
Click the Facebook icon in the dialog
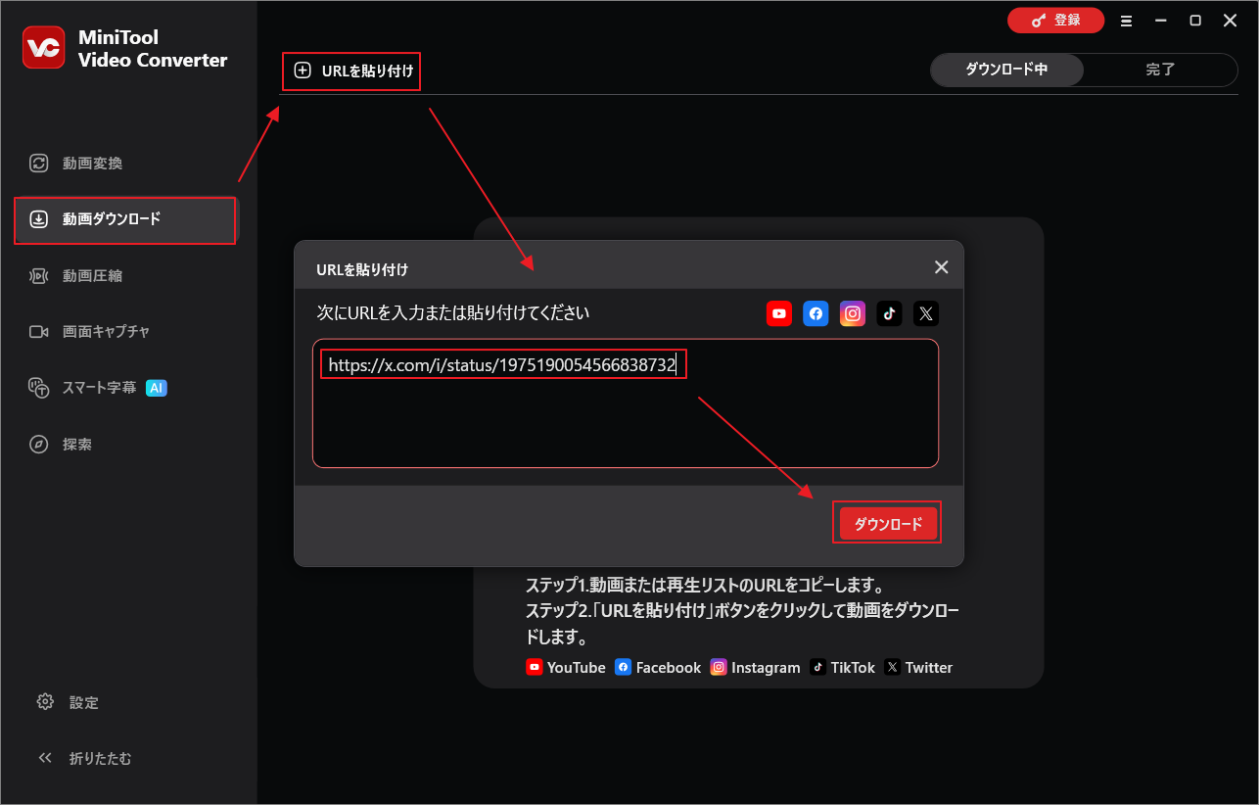pos(816,313)
